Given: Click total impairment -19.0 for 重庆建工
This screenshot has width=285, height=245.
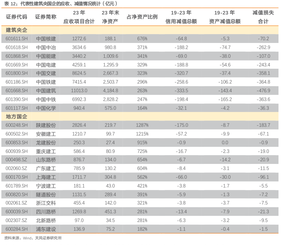Looking at the screenshot, I should pos(263,151).
